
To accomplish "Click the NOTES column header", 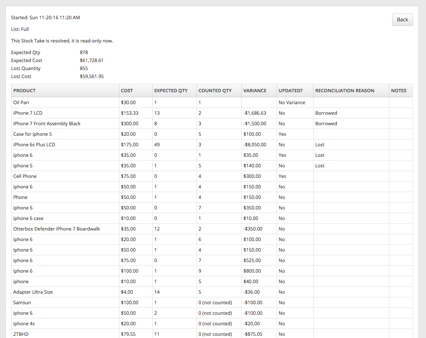I will (x=398, y=90).
